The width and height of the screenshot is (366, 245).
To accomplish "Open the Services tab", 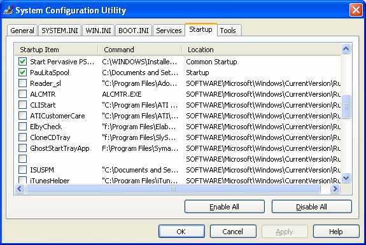I will 169,31.
